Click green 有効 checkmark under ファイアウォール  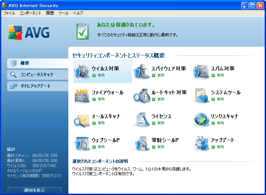pyautogui.click(x=94, y=99)
